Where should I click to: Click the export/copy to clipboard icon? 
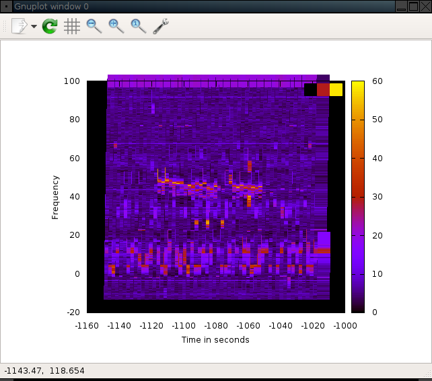tap(19, 26)
